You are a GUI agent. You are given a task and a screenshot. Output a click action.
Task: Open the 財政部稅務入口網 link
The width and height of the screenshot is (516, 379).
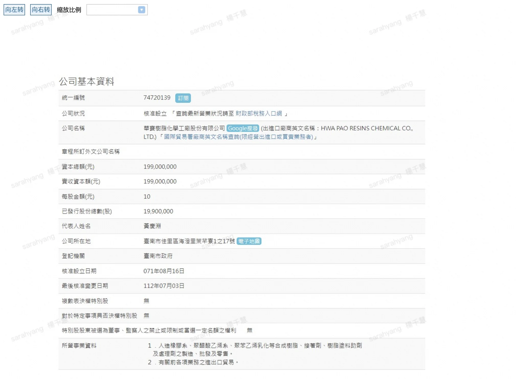259,114
